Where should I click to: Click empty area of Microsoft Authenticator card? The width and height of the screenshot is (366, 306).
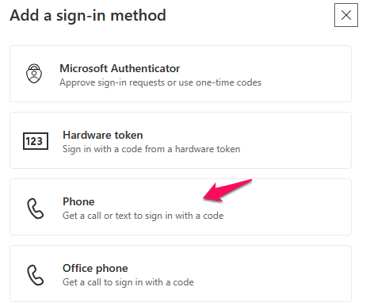tap(303, 74)
